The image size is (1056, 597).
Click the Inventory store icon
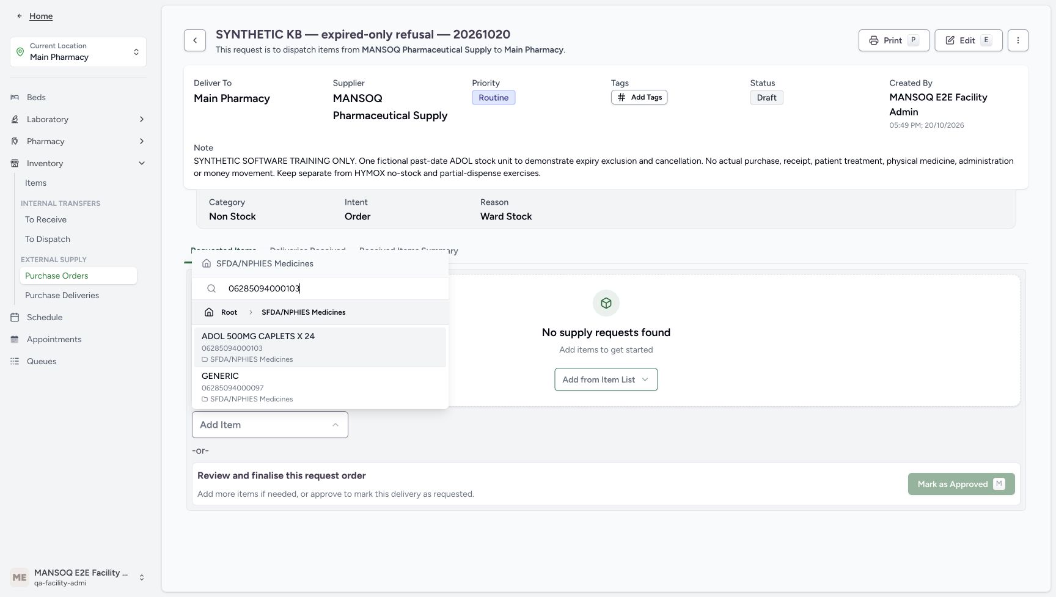pyautogui.click(x=15, y=163)
